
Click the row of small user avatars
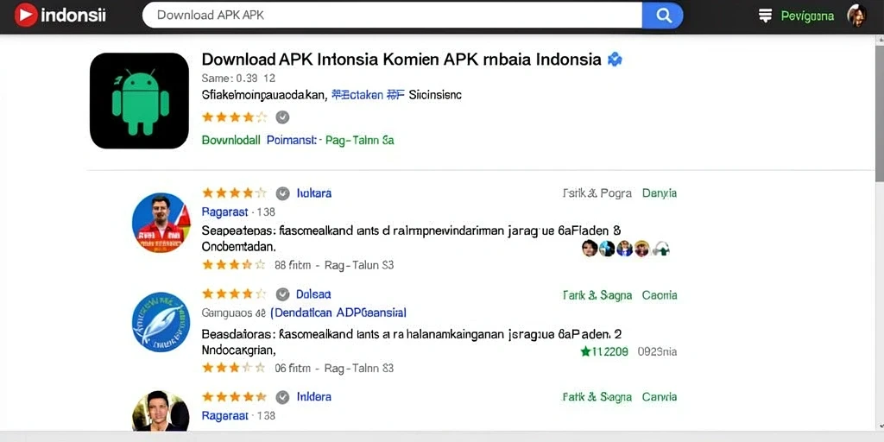626,248
